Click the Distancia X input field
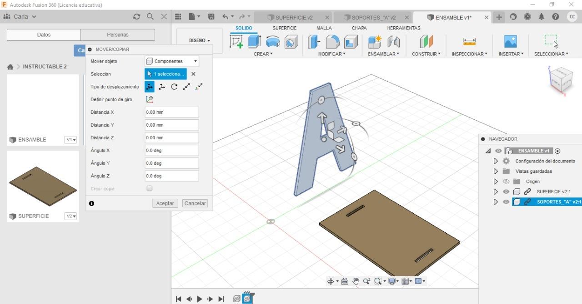The height and width of the screenshot is (304, 582). (171, 112)
